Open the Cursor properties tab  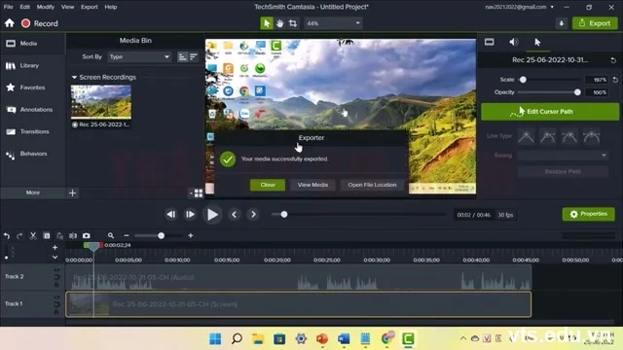[537, 42]
